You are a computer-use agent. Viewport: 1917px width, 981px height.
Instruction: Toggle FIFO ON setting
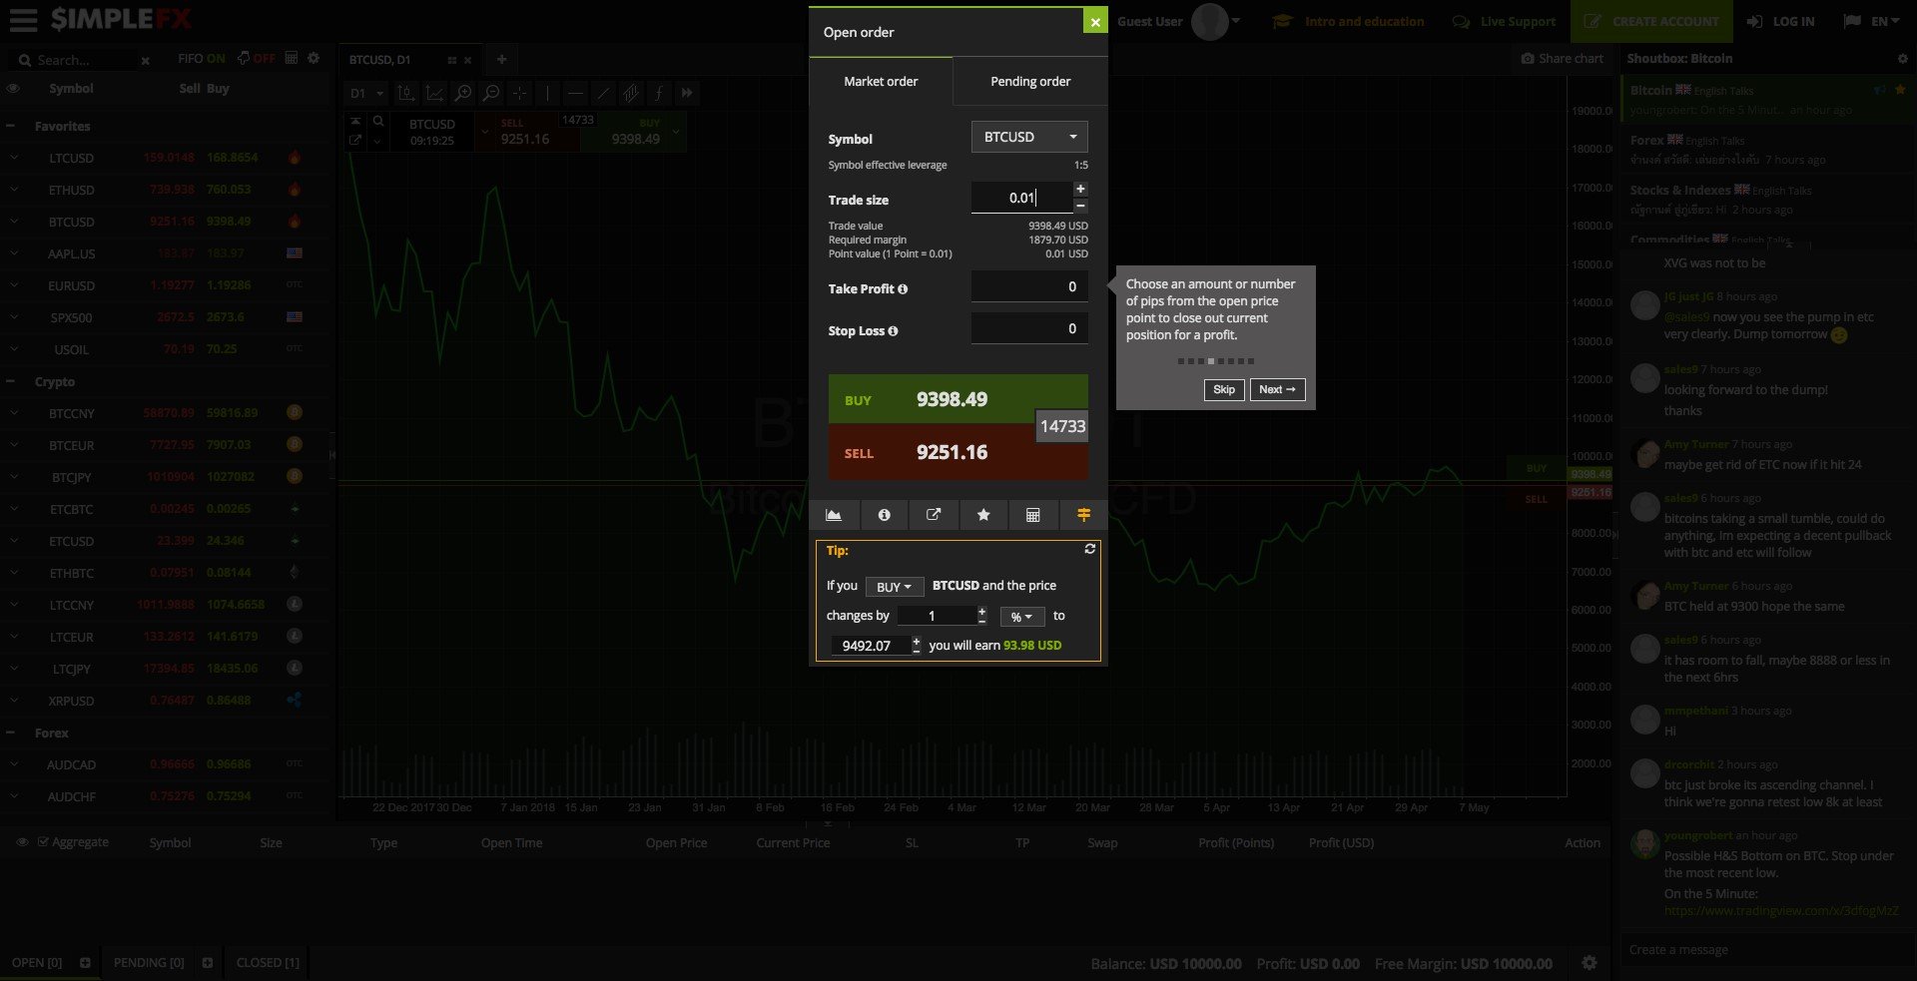pyautogui.click(x=202, y=59)
